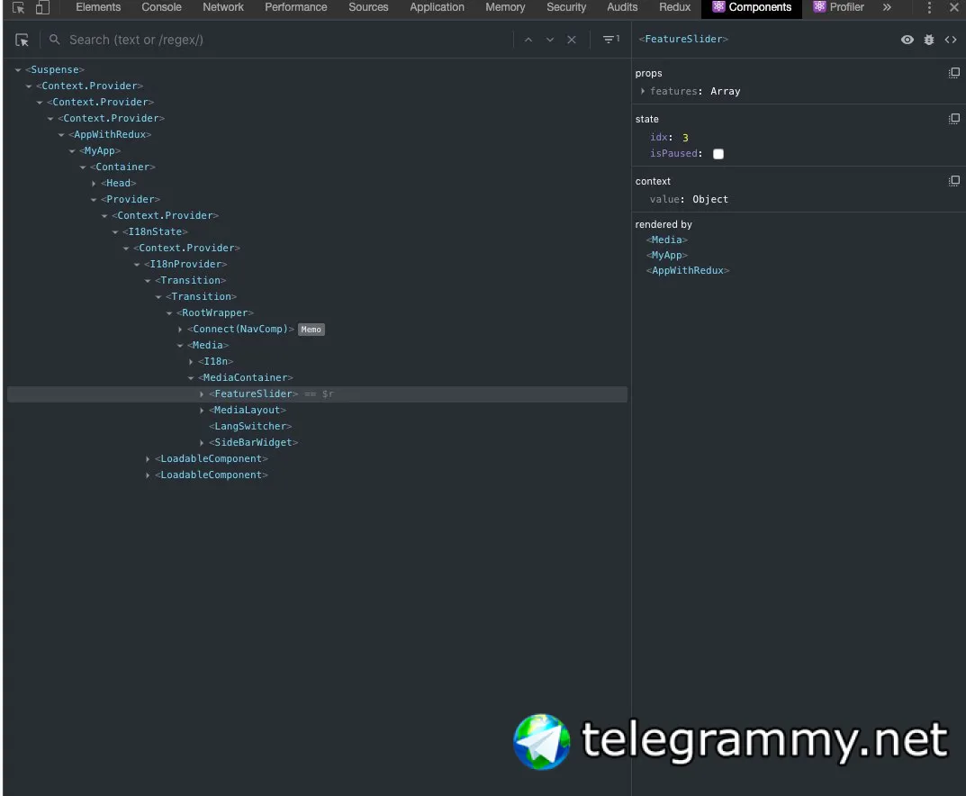Select the Container tree row
Image resolution: width=966 pixels, height=796 pixels.
coord(317,167)
